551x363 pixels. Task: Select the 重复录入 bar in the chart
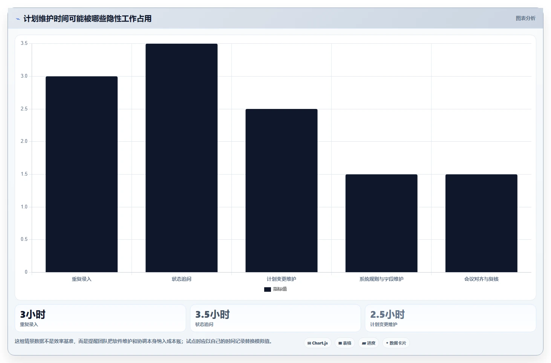pos(82,174)
